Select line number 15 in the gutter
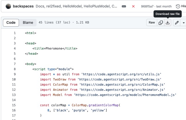 (x=14, y=105)
